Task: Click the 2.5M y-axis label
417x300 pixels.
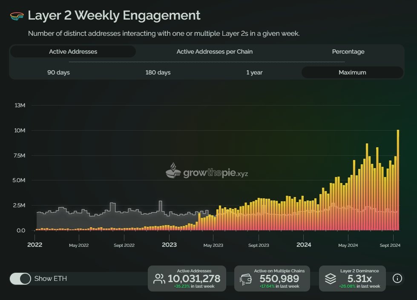Action: tap(19, 205)
